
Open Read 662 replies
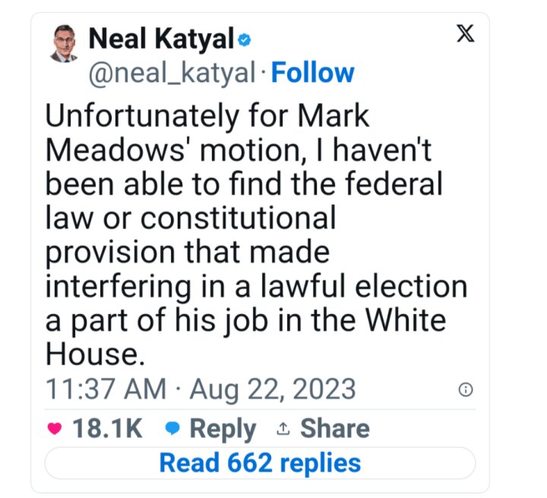[260, 462]
